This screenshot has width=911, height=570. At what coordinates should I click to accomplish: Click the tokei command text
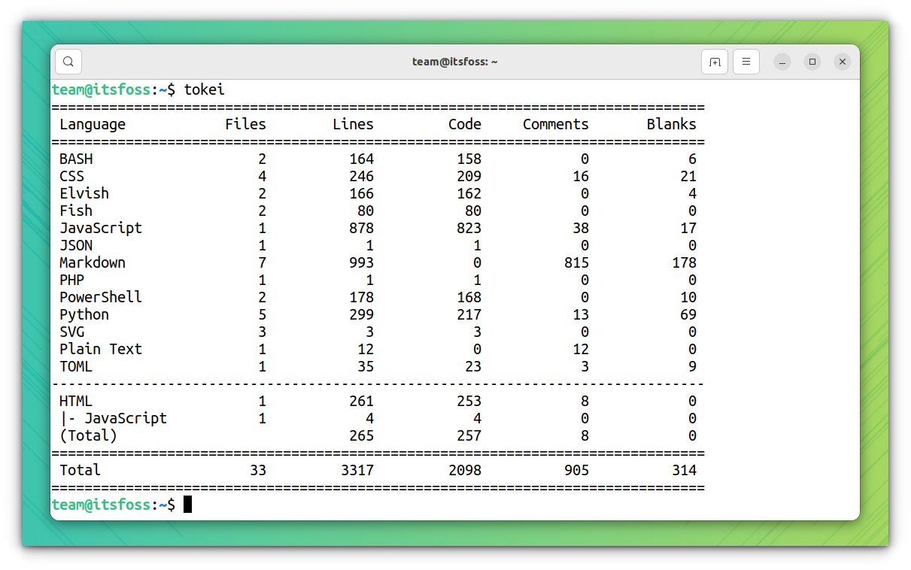tap(204, 89)
